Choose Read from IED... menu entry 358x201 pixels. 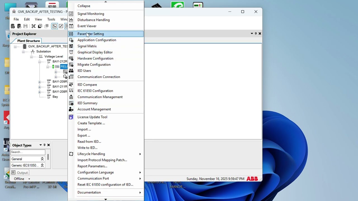click(x=106, y=142)
